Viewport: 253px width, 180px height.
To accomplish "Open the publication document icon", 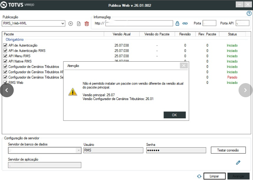I will coord(79,24).
